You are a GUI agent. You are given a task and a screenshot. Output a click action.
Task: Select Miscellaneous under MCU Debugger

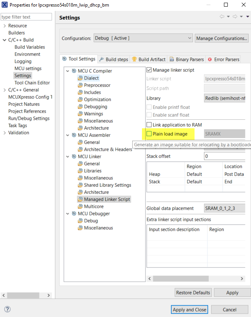tap(99, 228)
